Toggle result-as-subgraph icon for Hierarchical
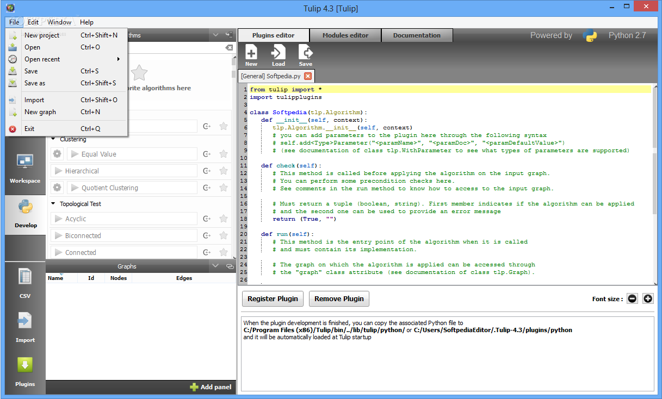This screenshot has height=399, width=662. 207,171
